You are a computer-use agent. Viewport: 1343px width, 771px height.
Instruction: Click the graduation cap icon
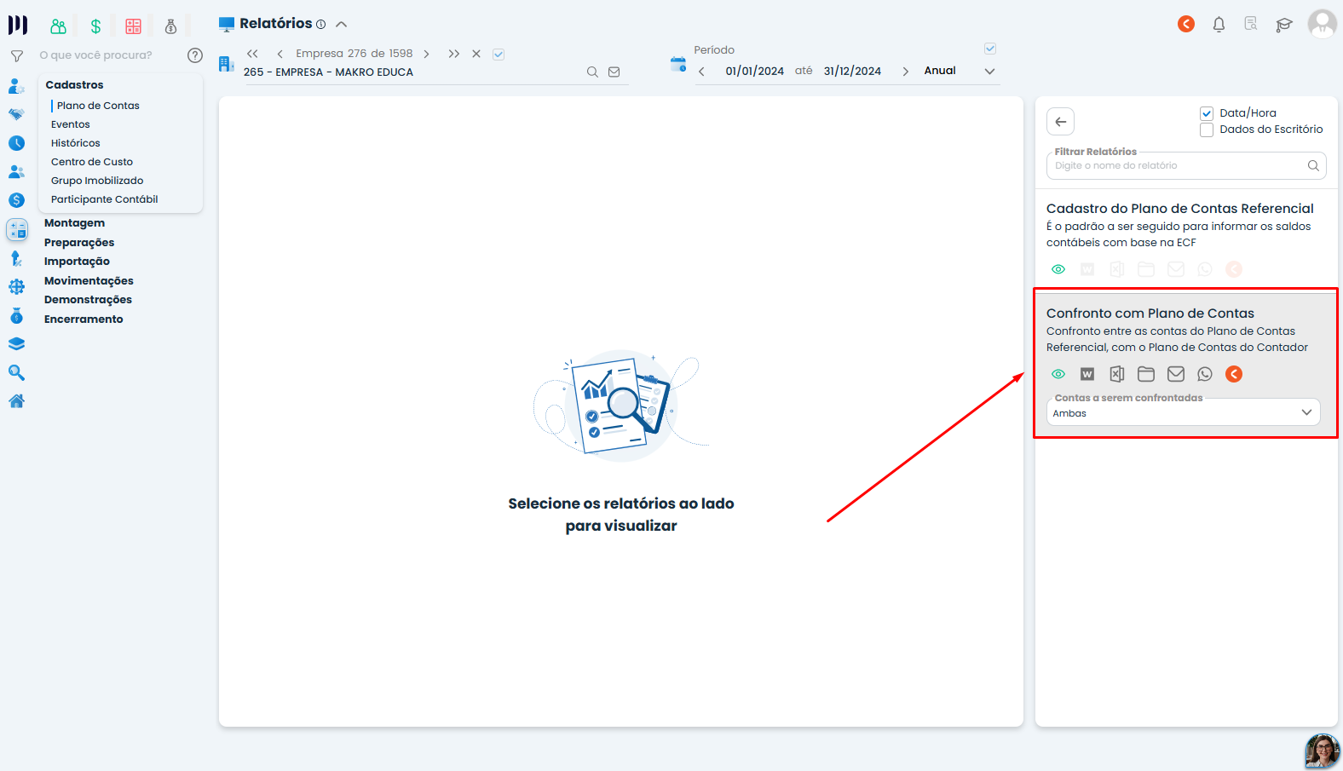pyautogui.click(x=1284, y=25)
